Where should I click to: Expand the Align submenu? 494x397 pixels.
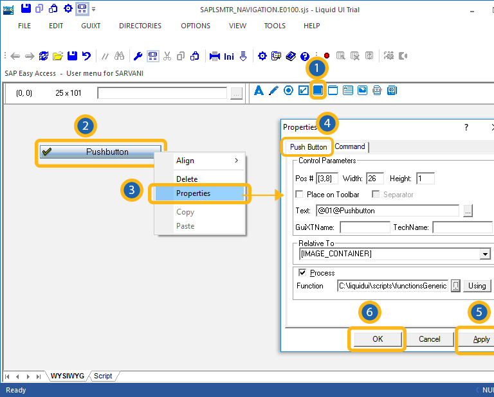coord(199,161)
